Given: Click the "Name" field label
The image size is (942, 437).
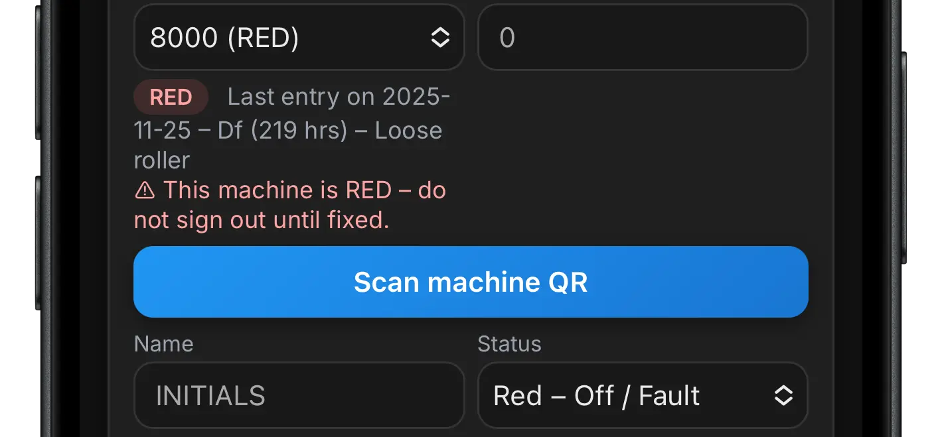Looking at the screenshot, I should 164,344.
